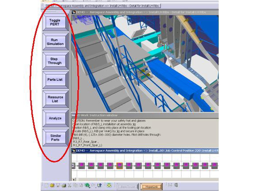Toggle the PERT chart button
The image size is (254, 191).
[x=55, y=22]
